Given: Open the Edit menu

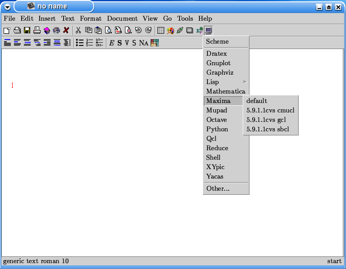Looking at the screenshot, I should click(x=27, y=18).
